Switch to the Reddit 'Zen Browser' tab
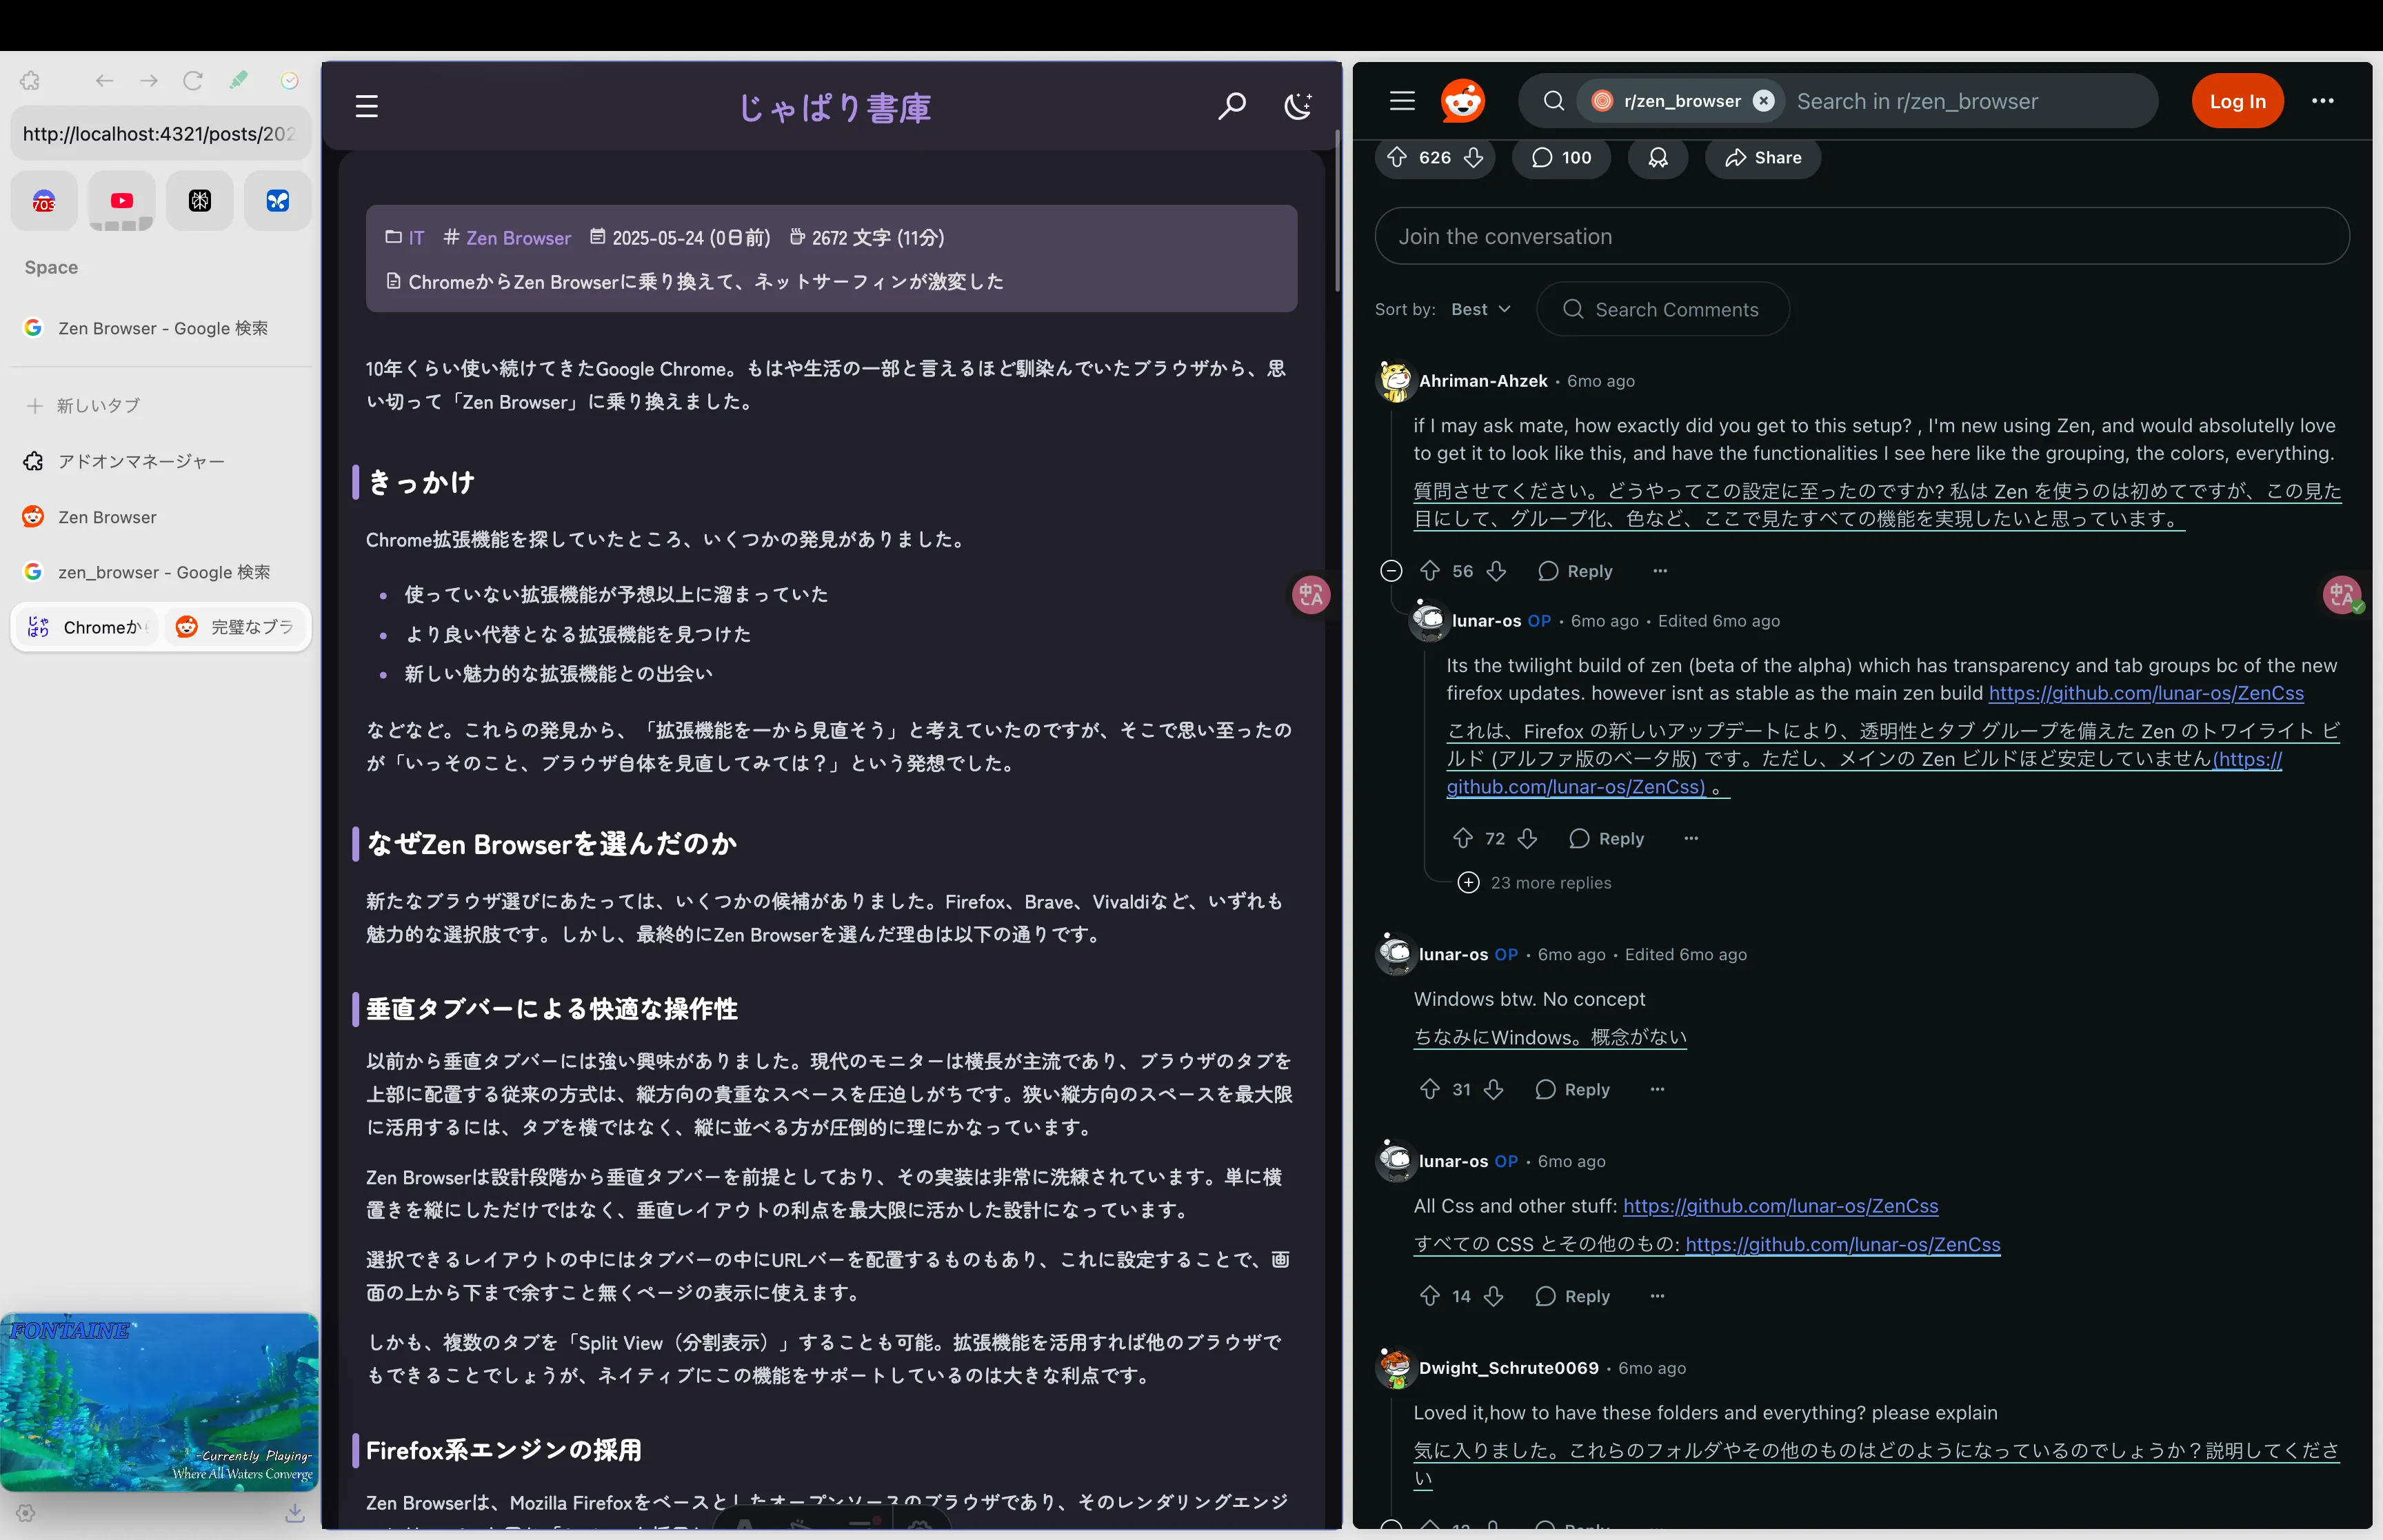The width and height of the screenshot is (2383, 1540). (x=161, y=517)
